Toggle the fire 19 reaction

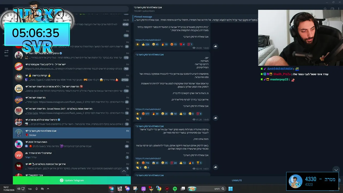point(164,44)
